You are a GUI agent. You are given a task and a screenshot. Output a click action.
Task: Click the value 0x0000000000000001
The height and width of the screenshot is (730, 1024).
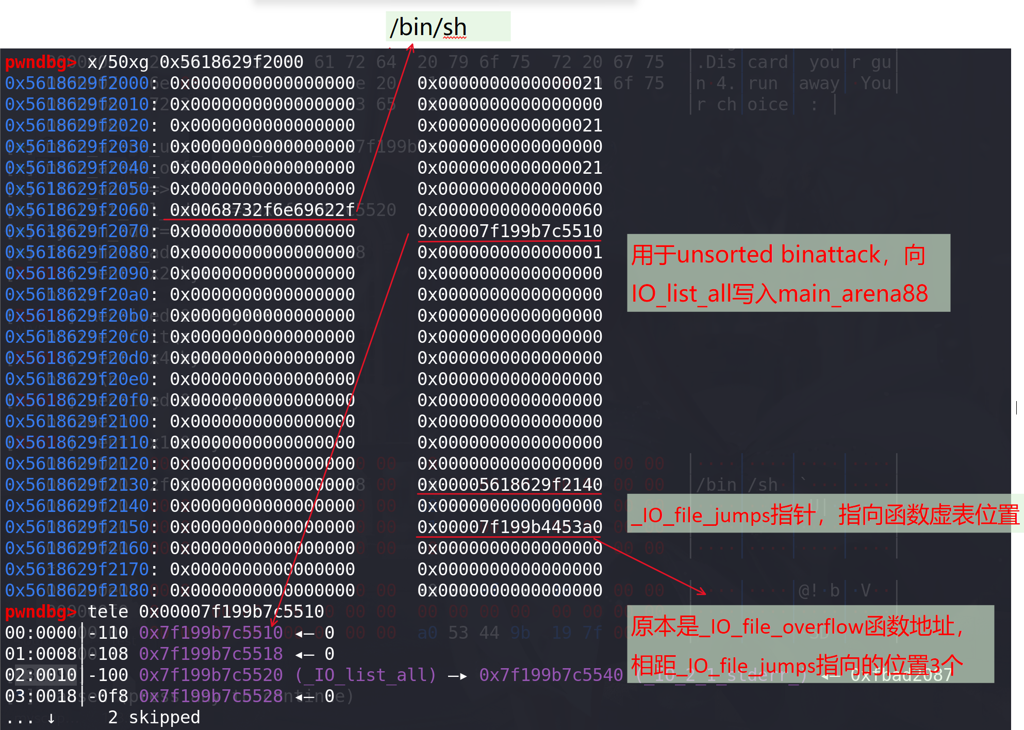[510, 252]
